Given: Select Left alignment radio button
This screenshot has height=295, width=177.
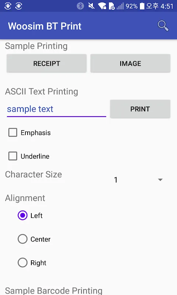Looking at the screenshot, I should point(22,215).
